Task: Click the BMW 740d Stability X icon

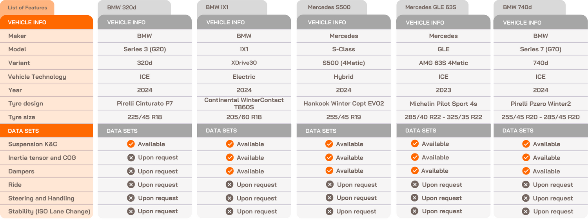Action: (526, 211)
